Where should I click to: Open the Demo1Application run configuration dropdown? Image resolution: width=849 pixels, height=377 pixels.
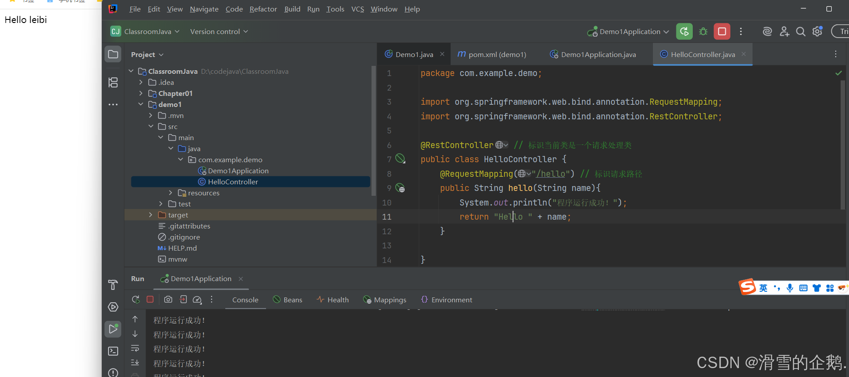click(628, 31)
